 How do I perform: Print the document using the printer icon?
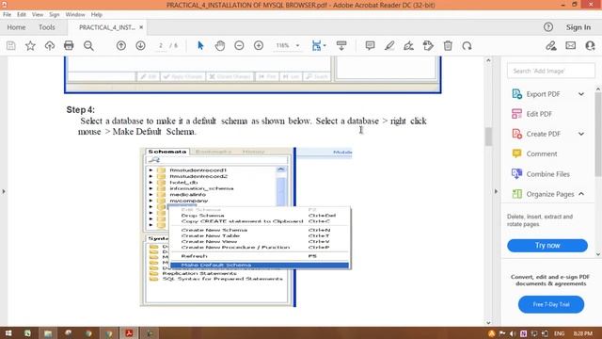tap(69, 46)
